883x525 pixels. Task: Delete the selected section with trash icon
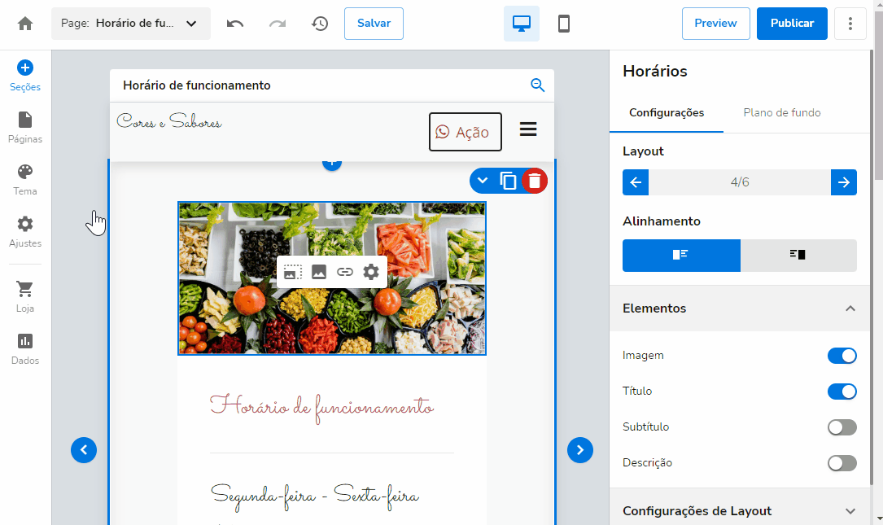(x=535, y=181)
